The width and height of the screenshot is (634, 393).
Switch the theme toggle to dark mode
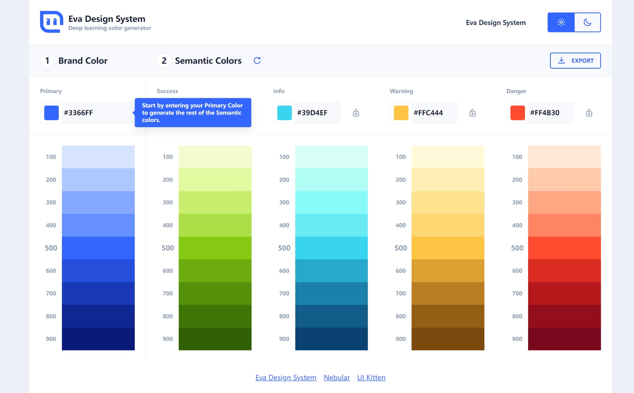click(x=587, y=22)
